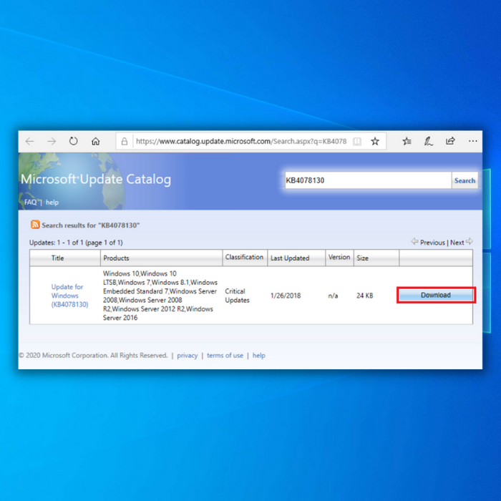
Task: Open browser settings and more menu
Action: (473, 141)
